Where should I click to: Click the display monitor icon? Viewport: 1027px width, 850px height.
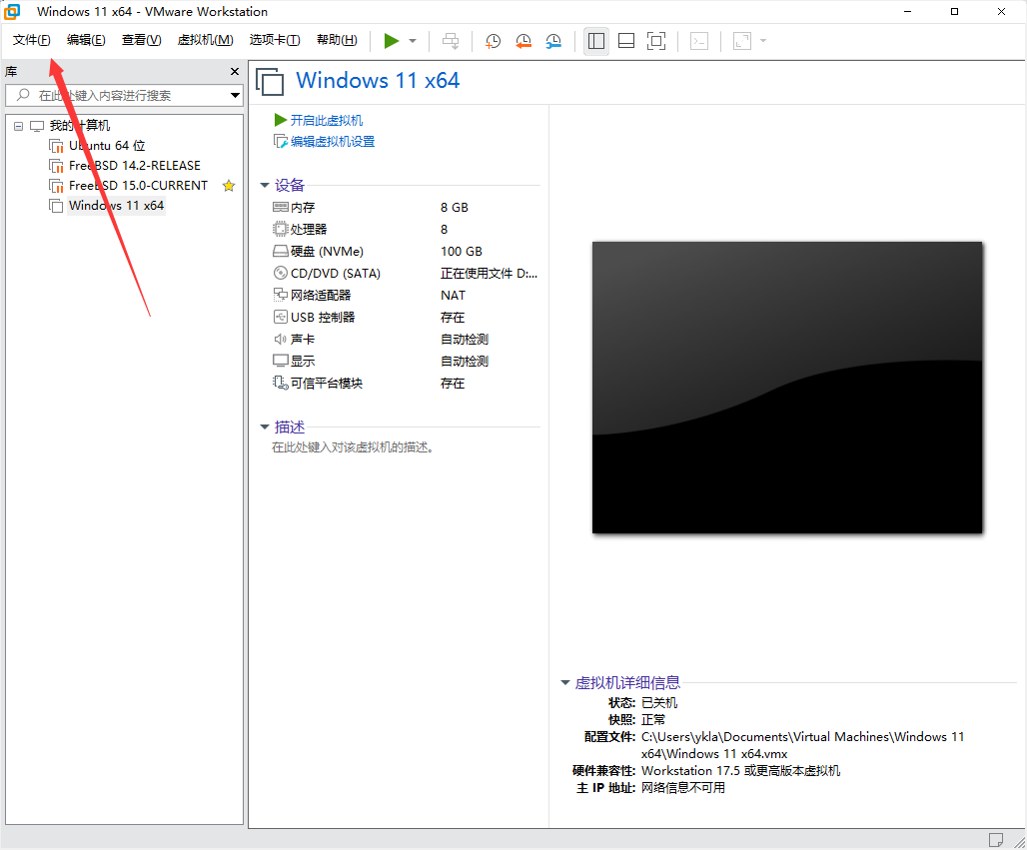(x=281, y=361)
